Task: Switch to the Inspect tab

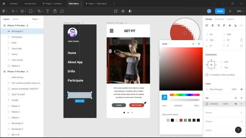Action: click(x=231, y=19)
